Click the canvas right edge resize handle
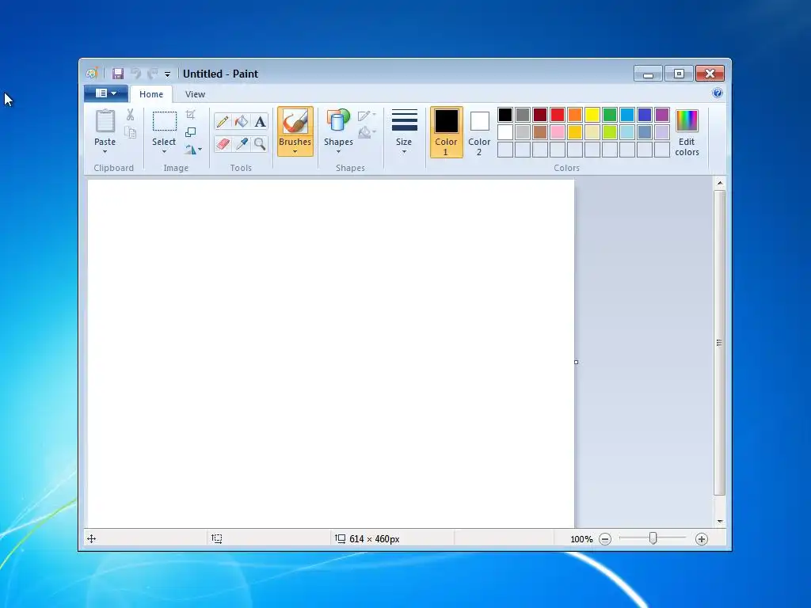Screen dimensions: 811x608 pos(577,363)
